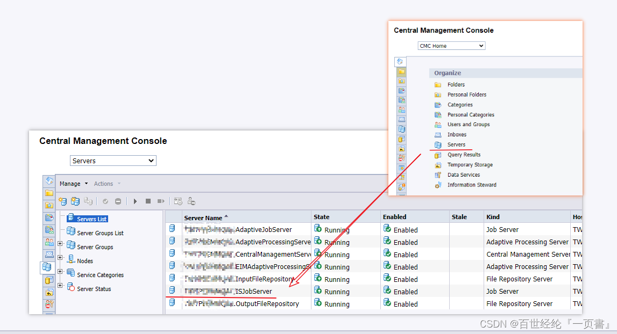617x334 pixels.
Task: Click home icon in CMC Home sidebar
Action: point(400,61)
